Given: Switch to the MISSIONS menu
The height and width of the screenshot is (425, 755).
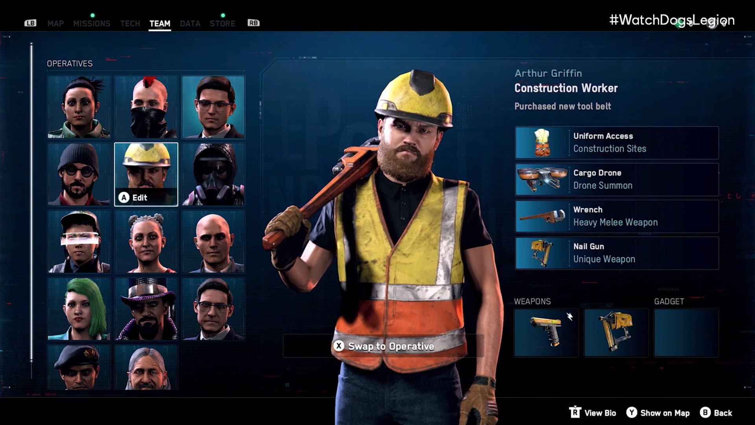Looking at the screenshot, I should pyautogui.click(x=91, y=23).
